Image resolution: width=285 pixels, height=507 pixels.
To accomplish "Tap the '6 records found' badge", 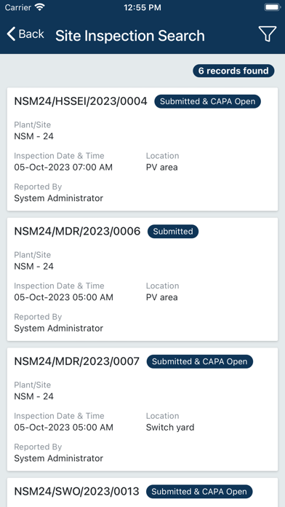I will (x=233, y=71).
